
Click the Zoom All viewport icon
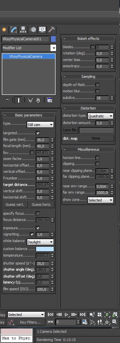[100, 315]
